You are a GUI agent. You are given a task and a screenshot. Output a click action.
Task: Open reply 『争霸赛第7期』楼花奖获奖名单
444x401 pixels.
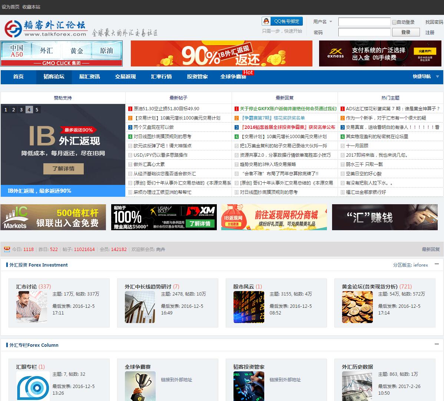point(272,118)
